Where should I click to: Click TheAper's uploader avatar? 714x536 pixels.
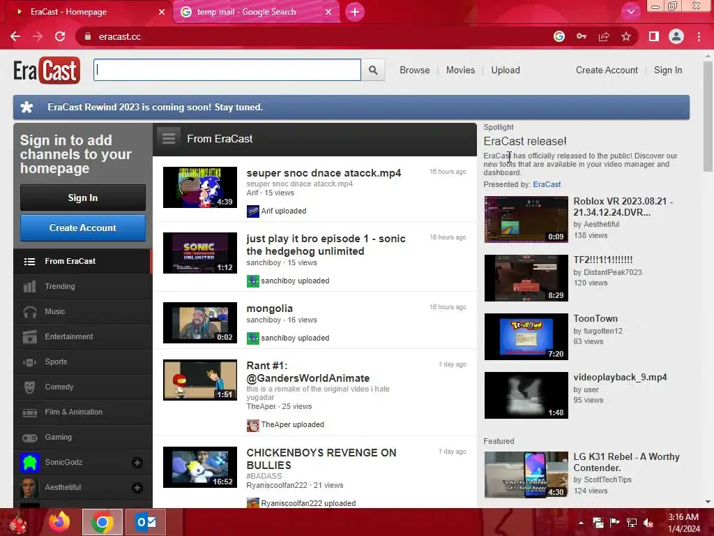(252, 425)
